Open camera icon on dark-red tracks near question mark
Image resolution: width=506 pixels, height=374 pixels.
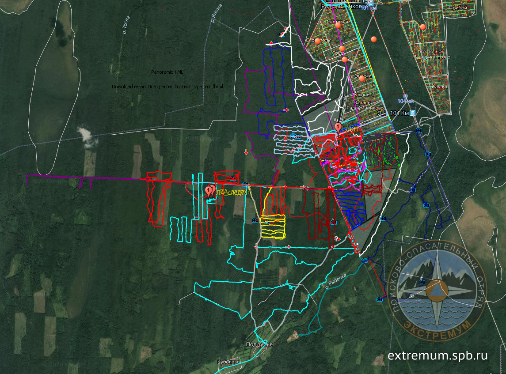pos(334,222)
